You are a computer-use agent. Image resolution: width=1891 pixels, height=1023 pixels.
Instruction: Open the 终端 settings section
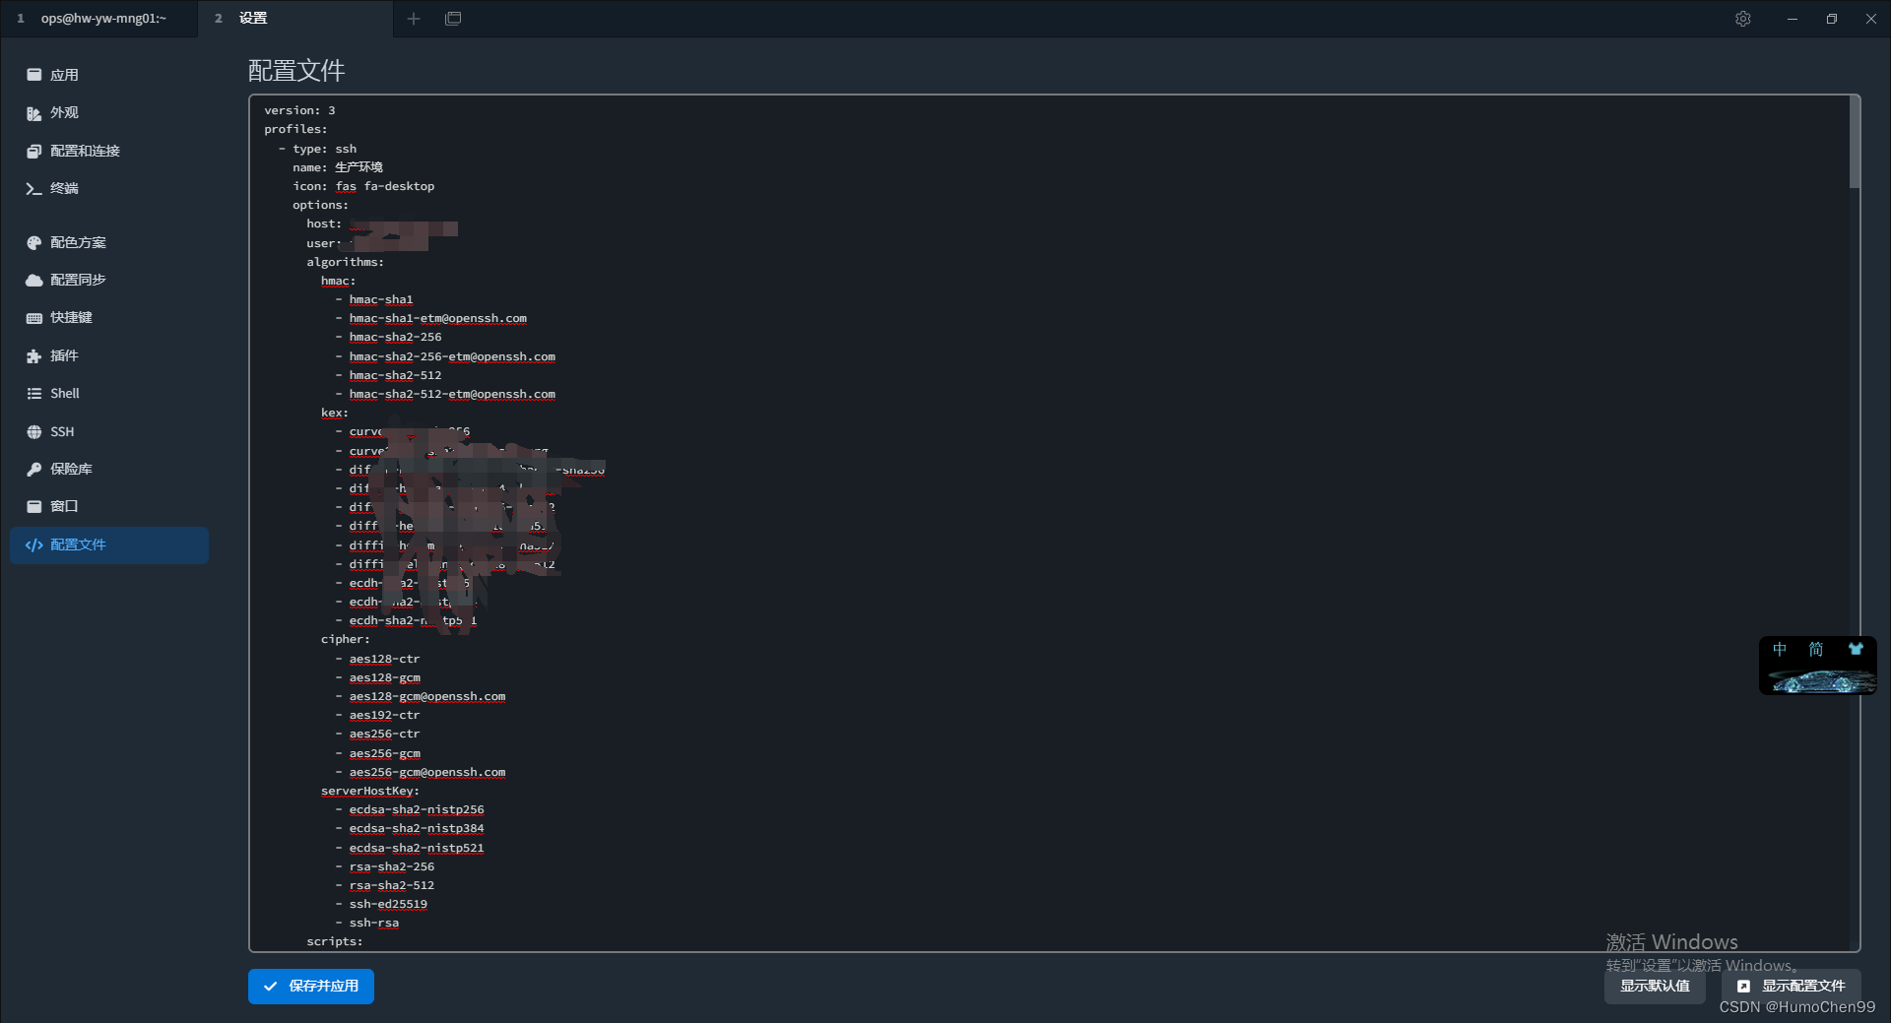(x=109, y=188)
